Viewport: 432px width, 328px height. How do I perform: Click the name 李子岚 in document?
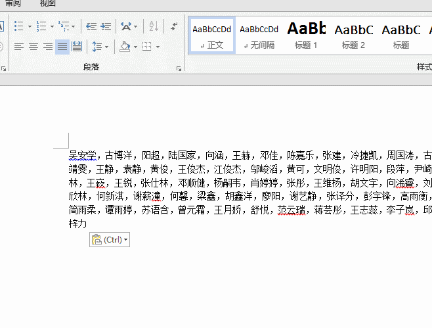pyautogui.click(x=400, y=210)
